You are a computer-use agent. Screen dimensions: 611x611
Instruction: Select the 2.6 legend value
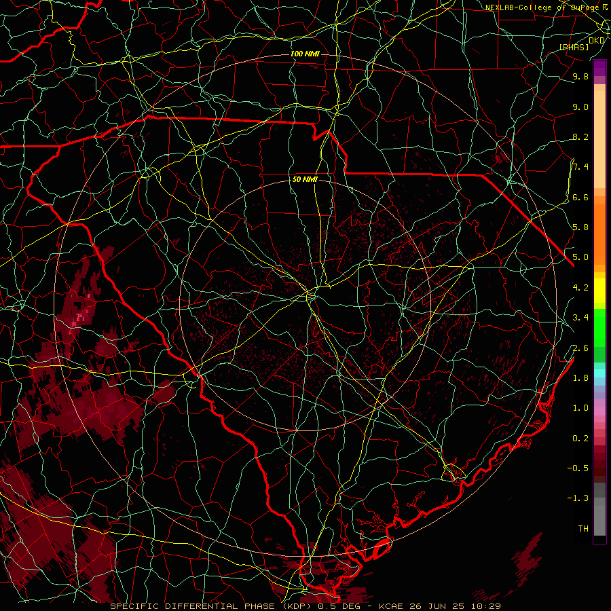click(x=580, y=348)
